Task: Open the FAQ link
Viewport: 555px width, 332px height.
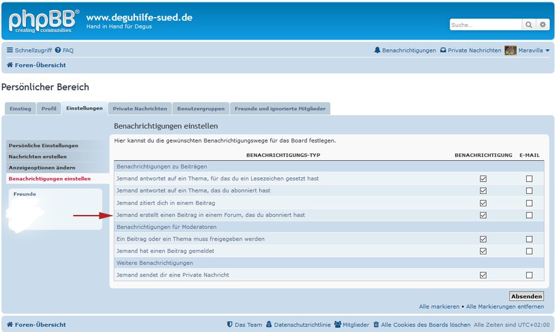Action: 68,51
